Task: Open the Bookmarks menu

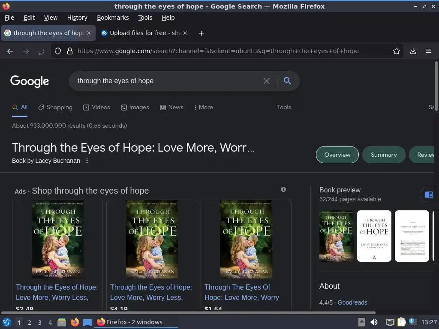Action: (113, 18)
